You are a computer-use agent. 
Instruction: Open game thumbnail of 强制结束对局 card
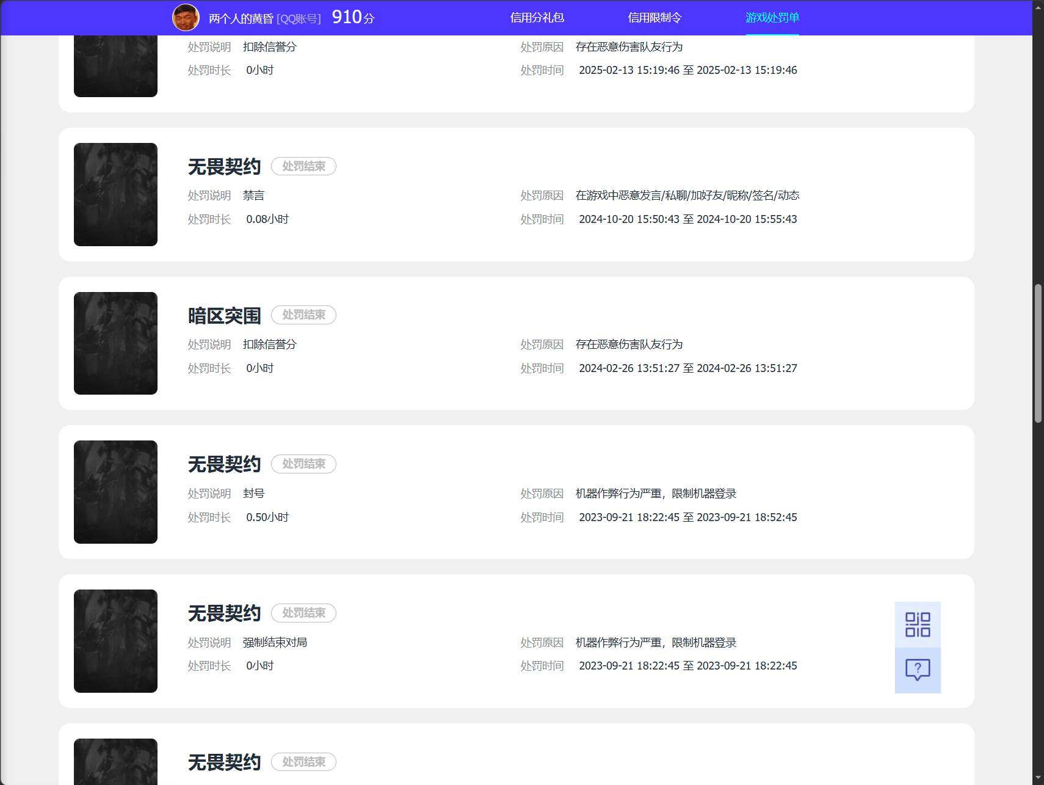click(115, 641)
